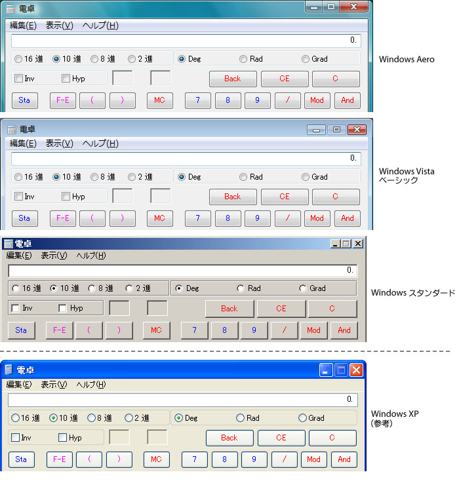Image resolution: width=459 pixels, height=485 pixels.
Task: Click calculator icon in Windows Standard title bar
Action: point(8,244)
